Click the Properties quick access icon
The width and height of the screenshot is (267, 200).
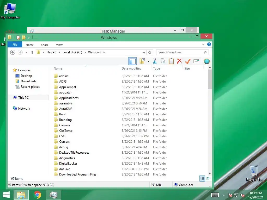(18, 37)
